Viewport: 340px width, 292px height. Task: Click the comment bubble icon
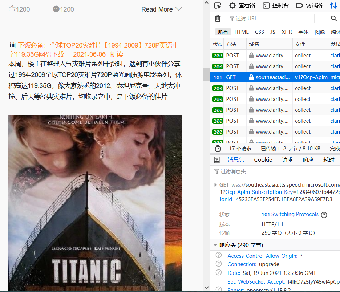tap(56, 9)
